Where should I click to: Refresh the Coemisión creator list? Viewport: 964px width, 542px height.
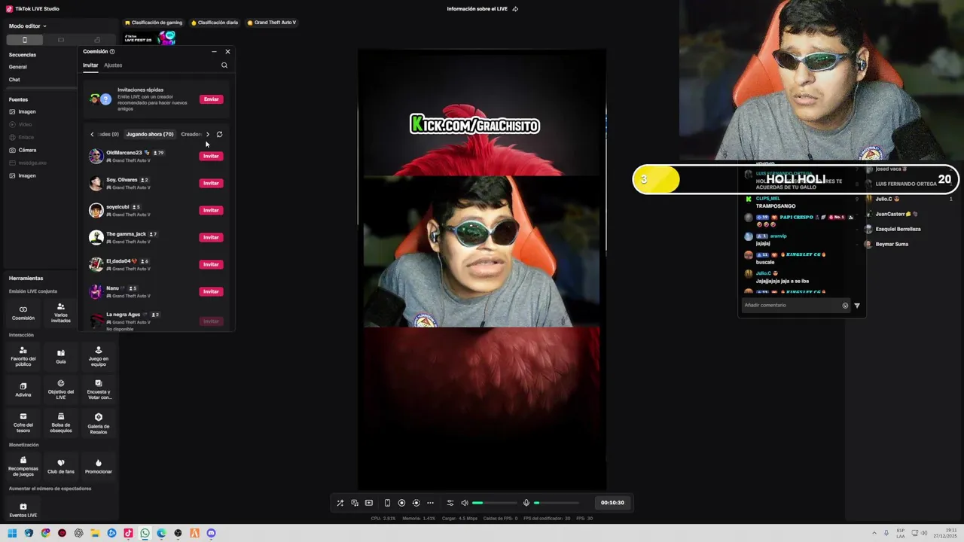click(219, 135)
